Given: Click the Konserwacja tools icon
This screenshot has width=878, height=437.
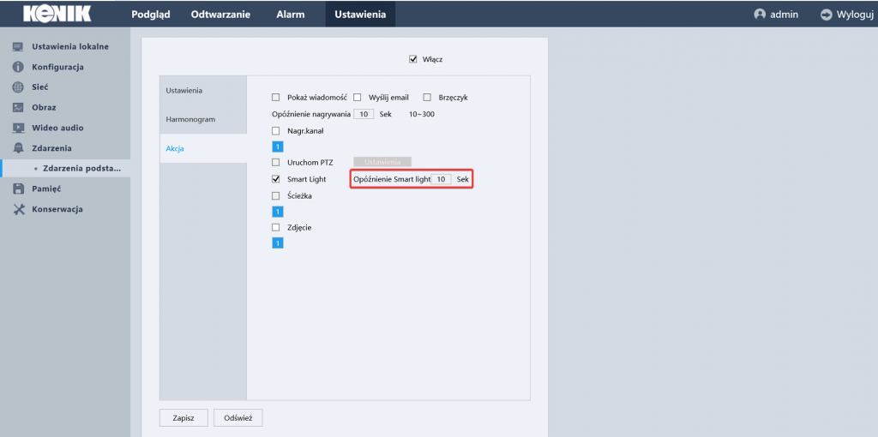Looking at the screenshot, I should click(x=17, y=209).
